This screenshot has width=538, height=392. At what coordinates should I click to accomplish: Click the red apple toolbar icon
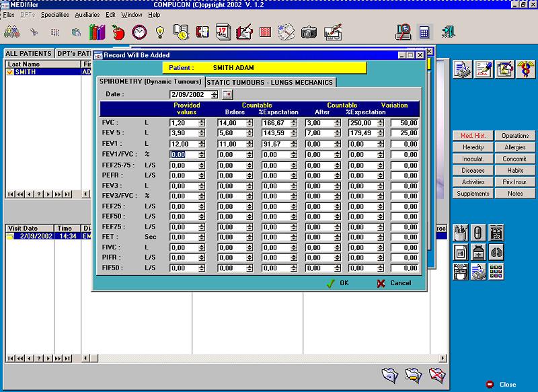pyautogui.click(x=118, y=32)
